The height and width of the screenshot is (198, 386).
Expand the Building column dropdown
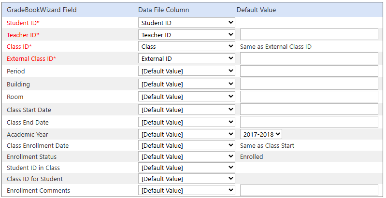(x=186, y=84)
